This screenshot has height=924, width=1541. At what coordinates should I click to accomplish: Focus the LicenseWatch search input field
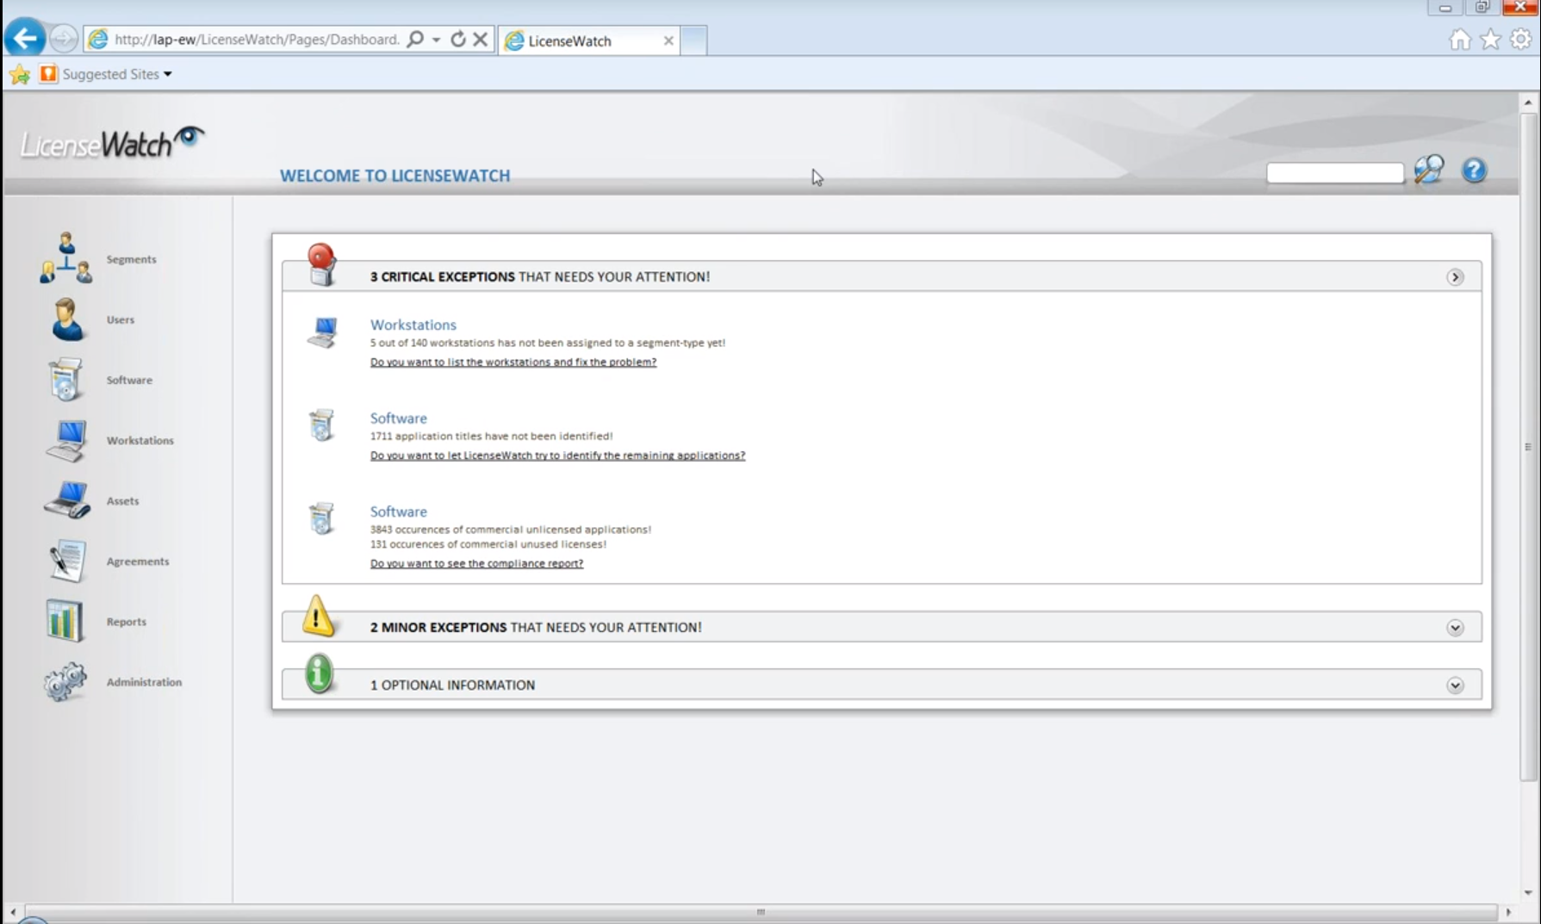(1334, 173)
